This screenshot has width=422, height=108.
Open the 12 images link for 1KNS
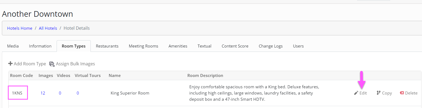click(x=43, y=93)
